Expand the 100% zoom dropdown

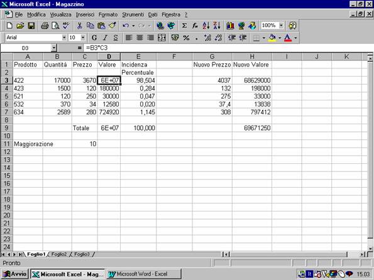tap(281, 25)
